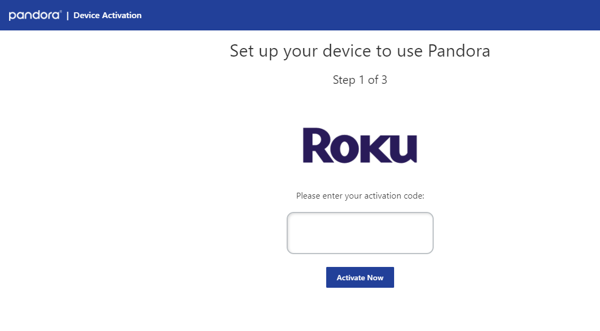
Task: Click inside the rounded code entry field
Action: click(x=360, y=233)
